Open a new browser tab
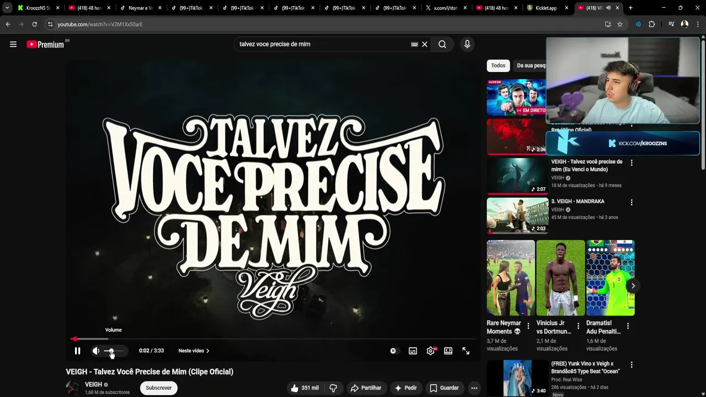Viewport: 706px width, 397px height. [630, 8]
